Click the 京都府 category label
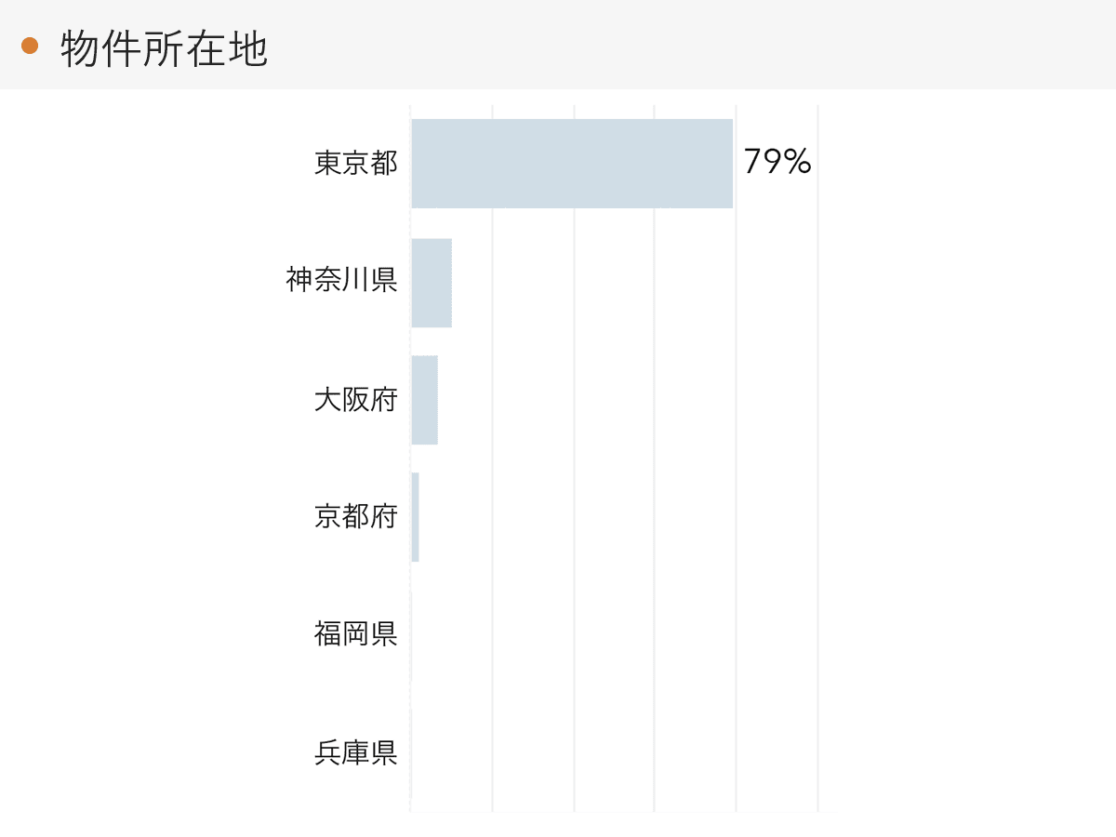The image size is (1116, 837). click(355, 516)
